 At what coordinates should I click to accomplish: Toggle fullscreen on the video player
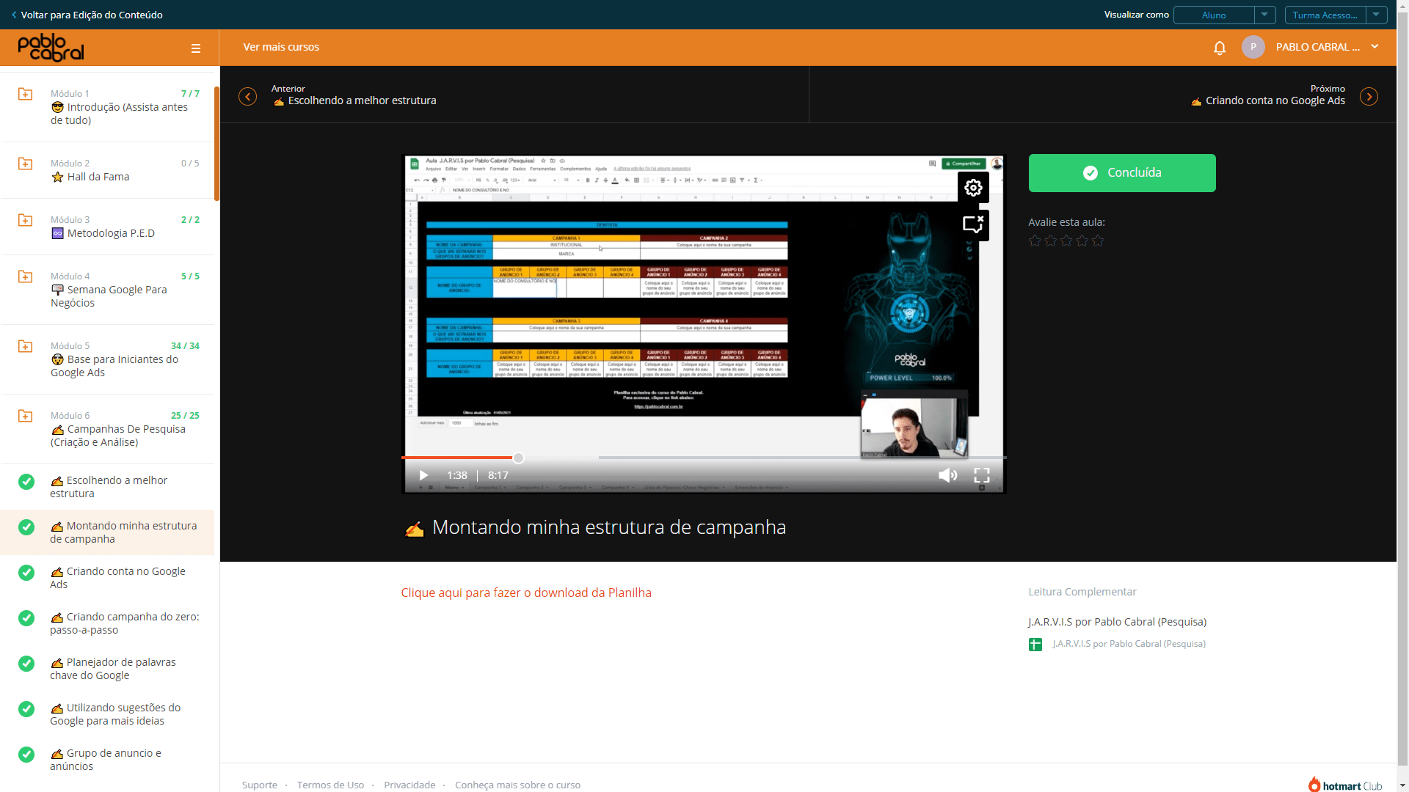(982, 475)
